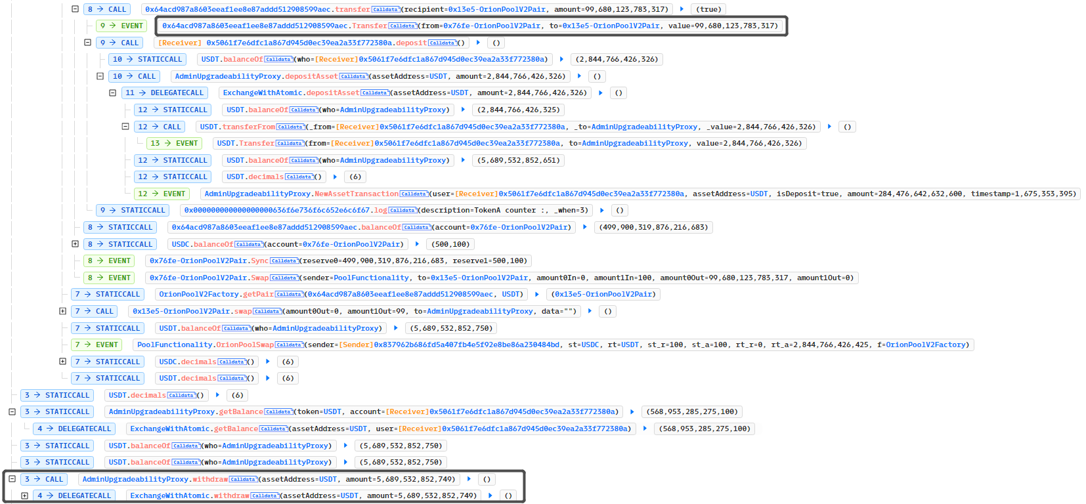Screen dimensions: 1086x504
Task: Click Calldata badge beside USDT.transferFrom
Action: (x=290, y=127)
